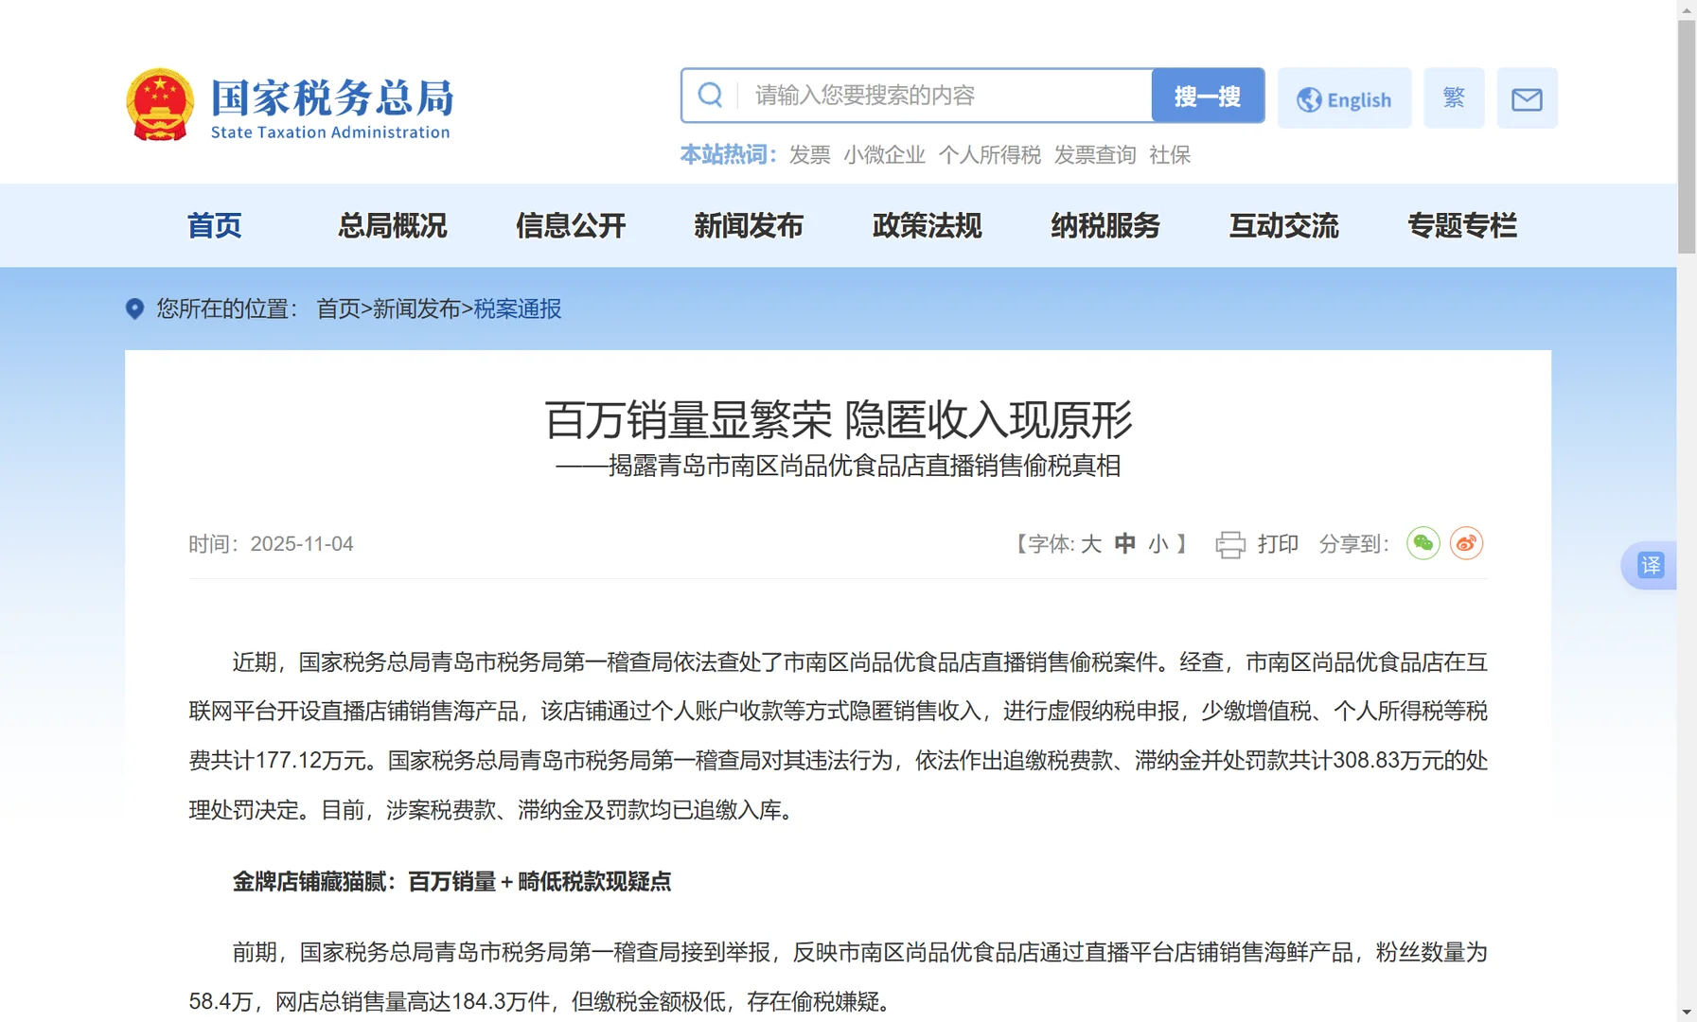The width and height of the screenshot is (1697, 1022).
Task: Select large font size 大
Action: [1089, 544]
